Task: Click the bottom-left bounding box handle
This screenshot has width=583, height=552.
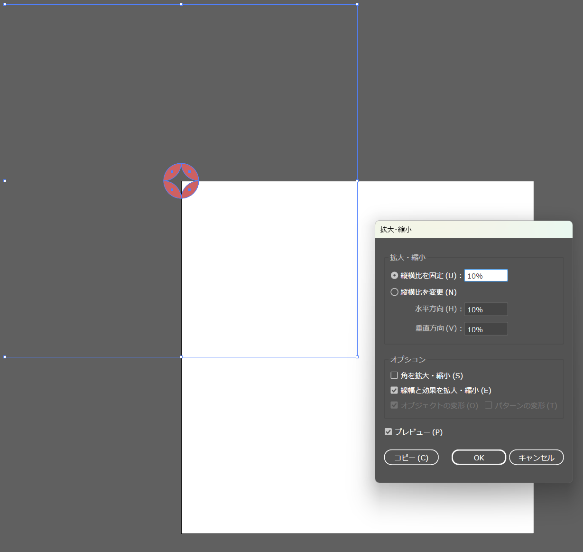Action: pyautogui.click(x=5, y=357)
